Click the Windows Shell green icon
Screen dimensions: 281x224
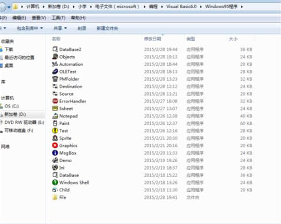pyautogui.click(x=55, y=182)
